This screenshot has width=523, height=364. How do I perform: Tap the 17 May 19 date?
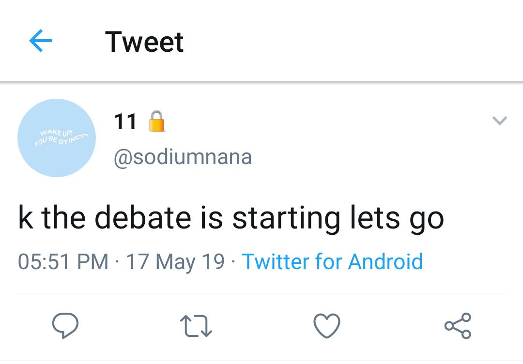[x=175, y=262]
